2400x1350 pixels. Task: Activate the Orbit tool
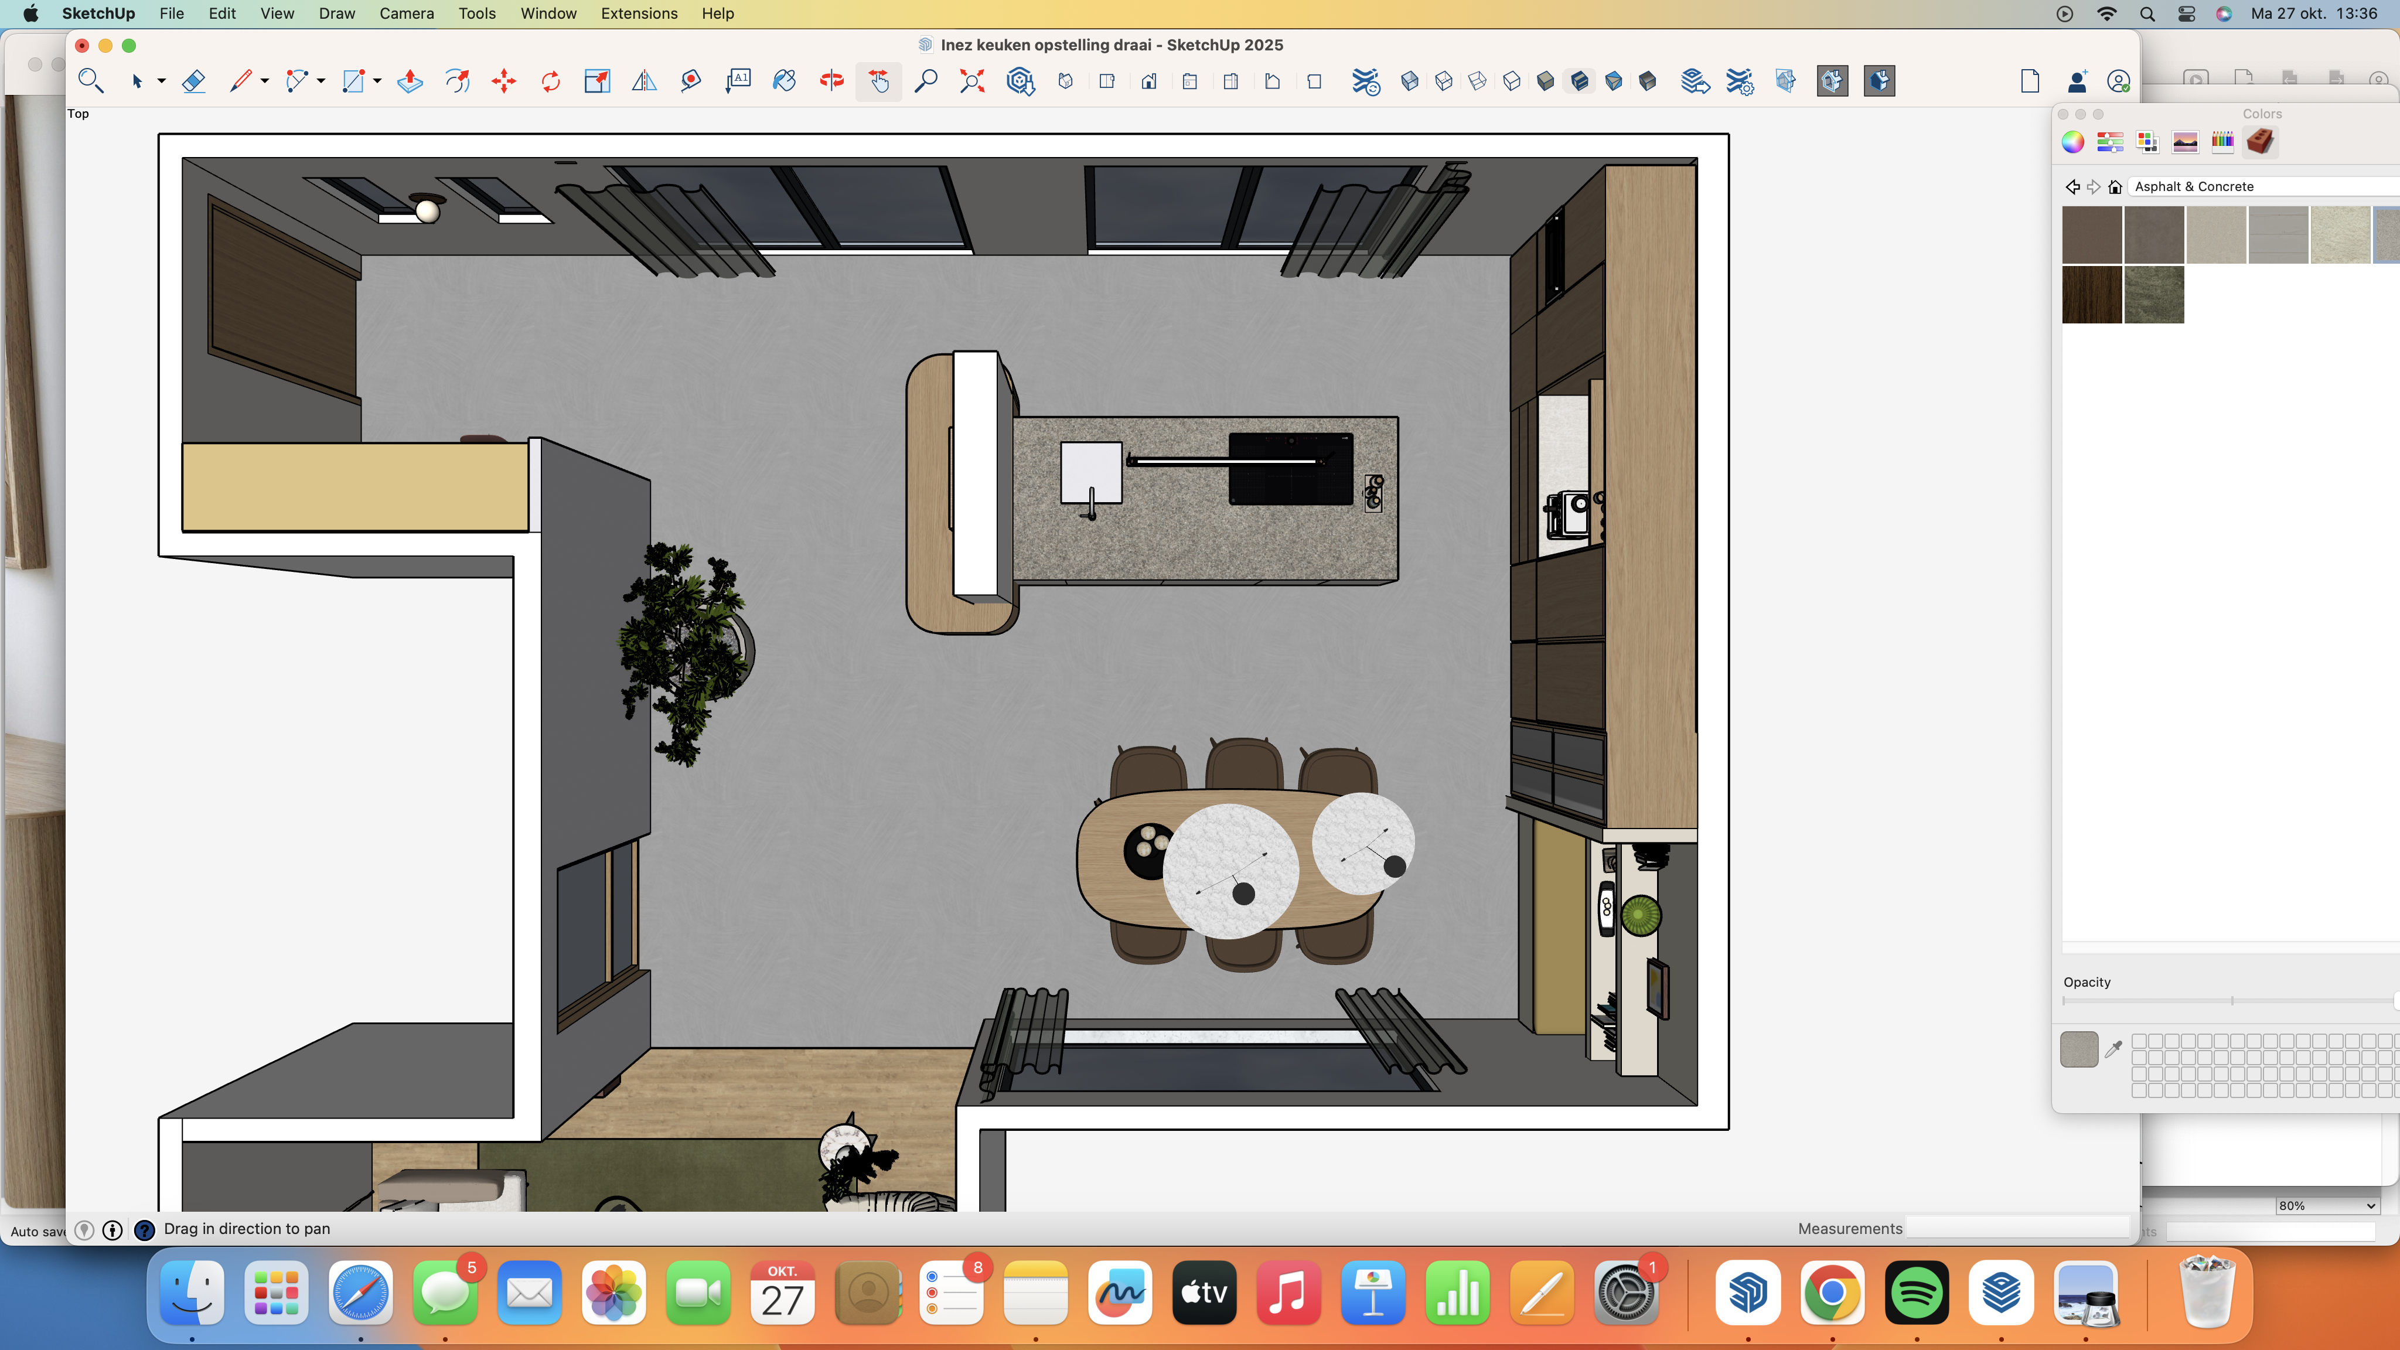tap(831, 81)
